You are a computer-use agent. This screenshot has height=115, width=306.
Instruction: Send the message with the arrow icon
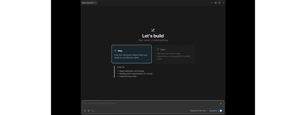click(221, 104)
